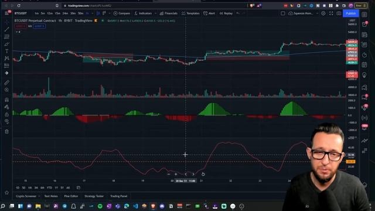Click the trash icon to remove drawings
Viewport: 375px width, 211px height.
pos(6,131)
